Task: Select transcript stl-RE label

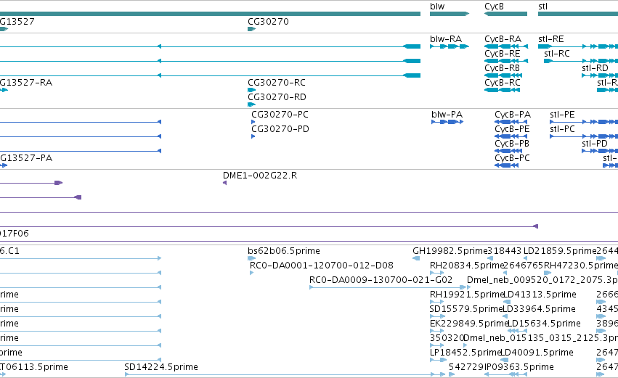Action: (x=551, y=39)
